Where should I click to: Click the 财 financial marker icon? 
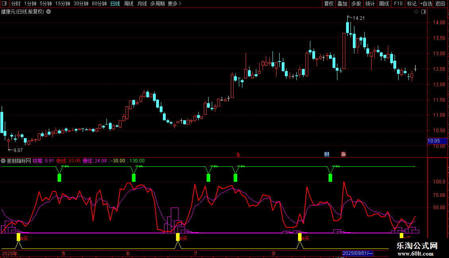point(327,154)
